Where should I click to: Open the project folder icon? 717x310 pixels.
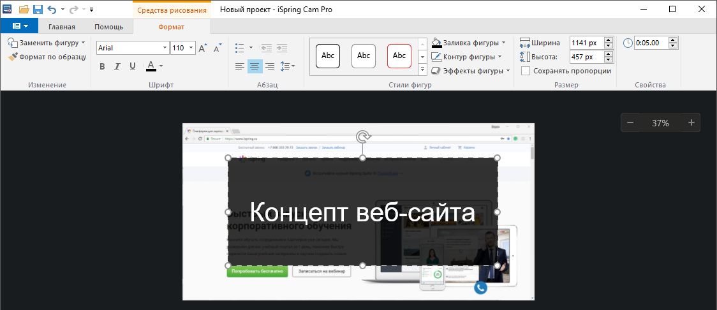point(24,9)
